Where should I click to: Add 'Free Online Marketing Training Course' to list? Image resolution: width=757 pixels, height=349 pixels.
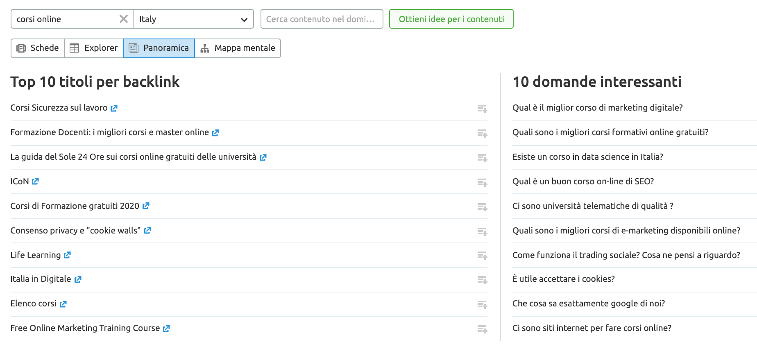(482, 329)
